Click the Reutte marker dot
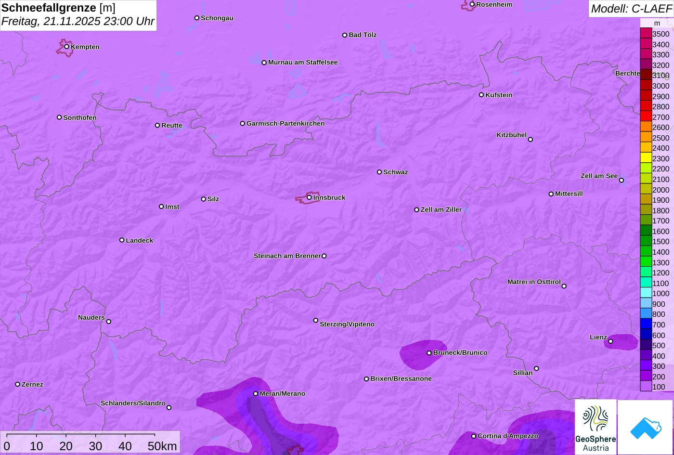674x455 pixels. (157, 125)
